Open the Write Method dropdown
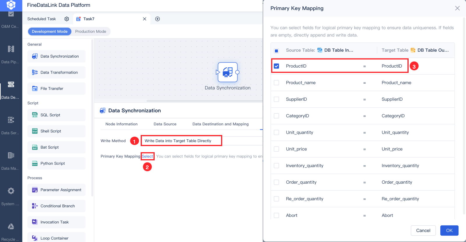 (x=202, y=141)
